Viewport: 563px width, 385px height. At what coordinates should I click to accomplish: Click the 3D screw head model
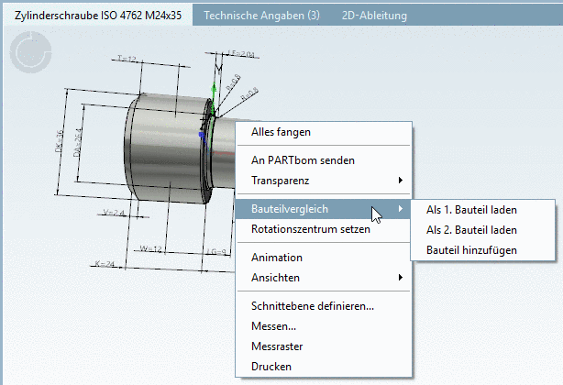pos(169,148)
